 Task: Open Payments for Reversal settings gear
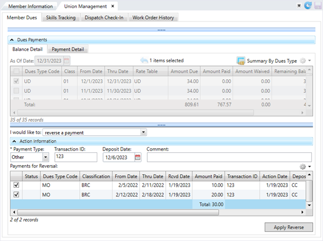click(303, 166)
